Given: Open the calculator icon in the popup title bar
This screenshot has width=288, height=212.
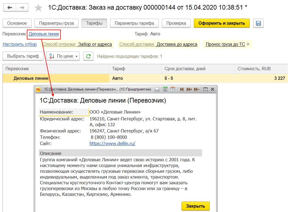Looking at the screenshot, I should click(165, 89).
